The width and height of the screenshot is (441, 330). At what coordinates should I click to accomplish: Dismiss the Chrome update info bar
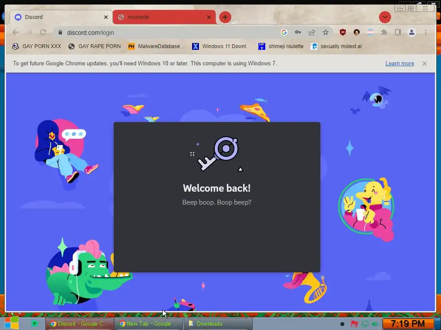(424, 64)
